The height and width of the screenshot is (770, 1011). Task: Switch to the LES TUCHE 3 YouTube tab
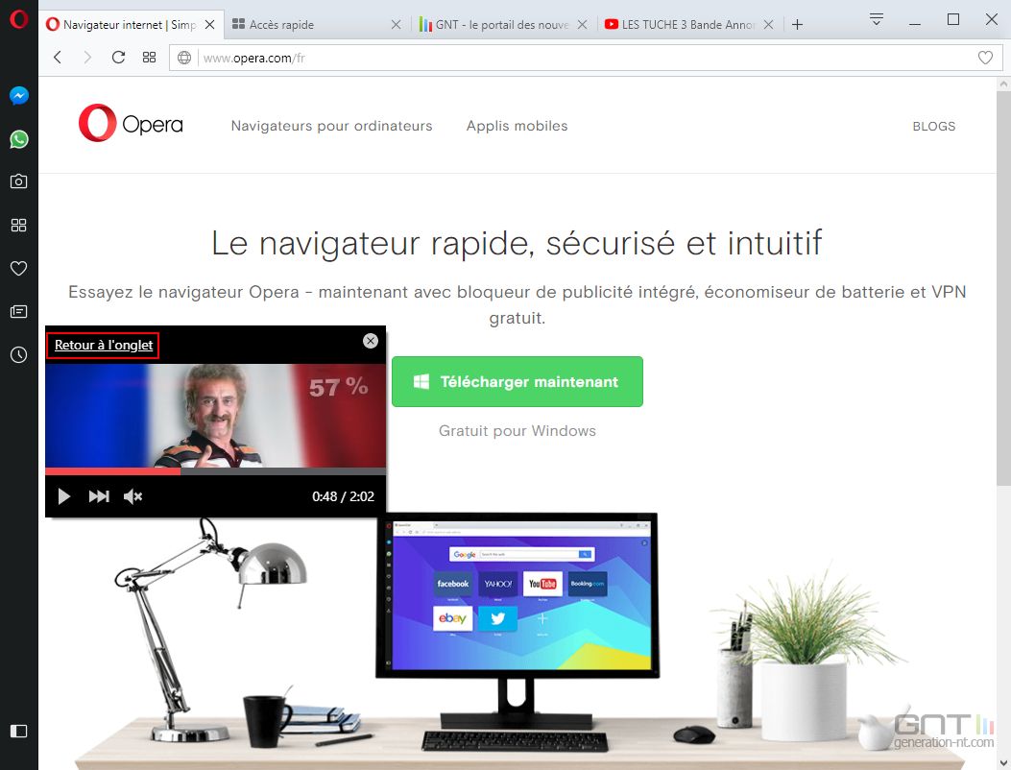click(688, 25)
